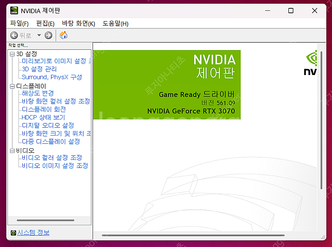Click the green NVIDIA 제어판 banner
Screen dimensions: 332x247
point(167,85)
